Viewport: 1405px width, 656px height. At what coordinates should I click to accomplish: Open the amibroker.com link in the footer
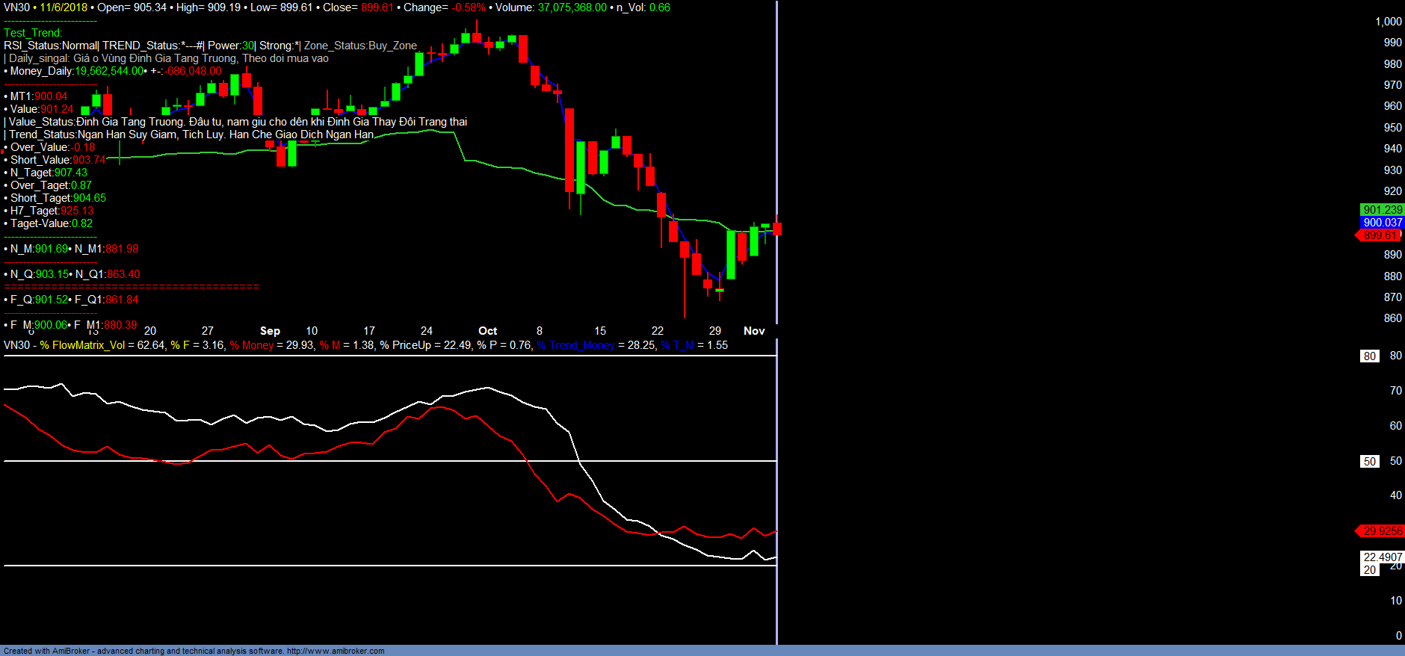pos(336,651)
